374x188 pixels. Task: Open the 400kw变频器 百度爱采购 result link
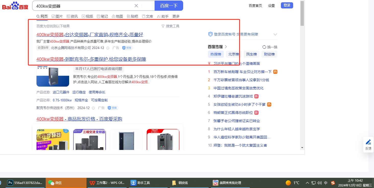click(79, 119)
